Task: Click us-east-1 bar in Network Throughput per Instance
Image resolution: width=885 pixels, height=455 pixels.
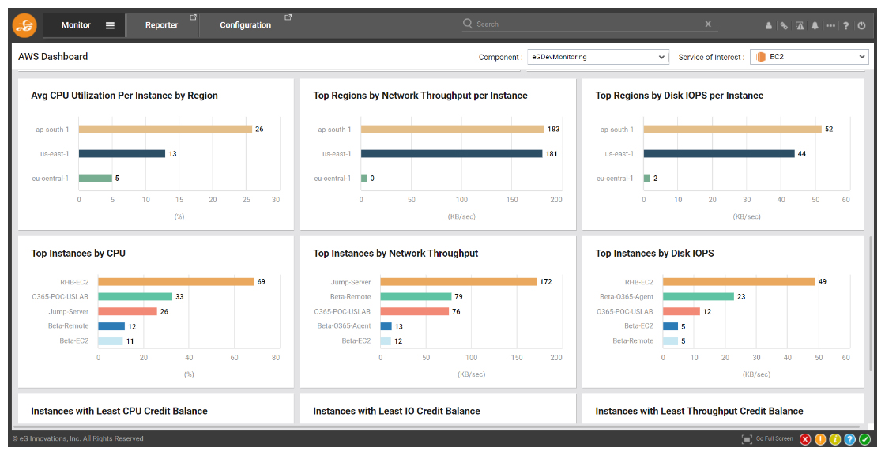Action: tap(451, 153)
